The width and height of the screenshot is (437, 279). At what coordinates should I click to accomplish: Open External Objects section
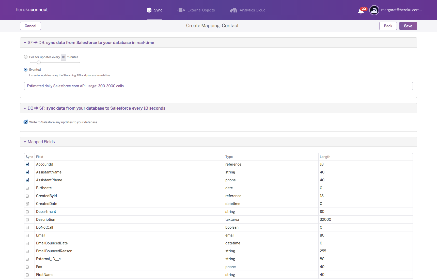(181, 10)
